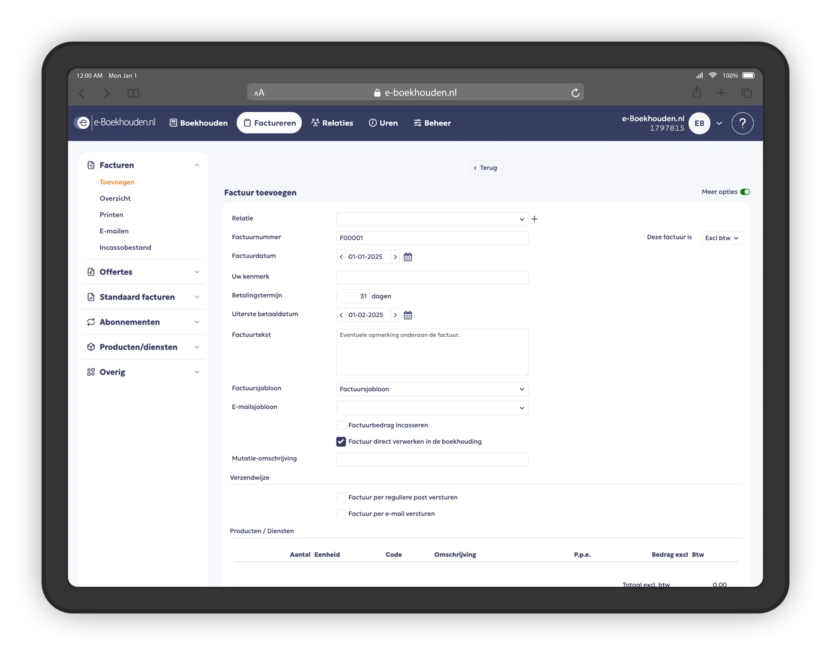Enable Factuur per e-mail versturen
This screenshot has height=655, width=831.
341,514
